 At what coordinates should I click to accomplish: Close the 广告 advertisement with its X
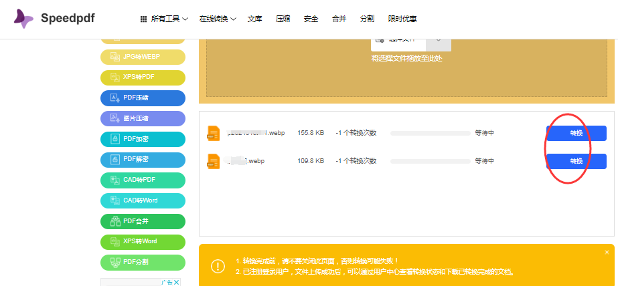pyautogui.click(x=177, y=282)
